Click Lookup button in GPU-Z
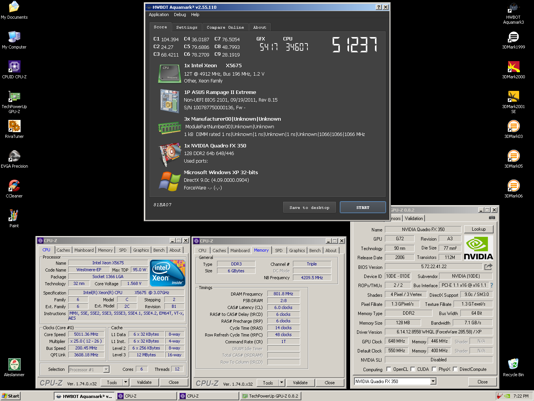Image resolution: width=534 pixels, height=401 pixels. [479, 229]
